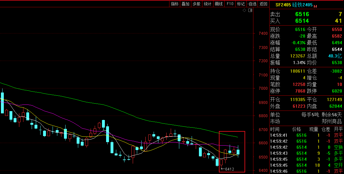Toggle the side panel layout icon
This screenshot has width=344, height=174.
[x=250, y=10]
